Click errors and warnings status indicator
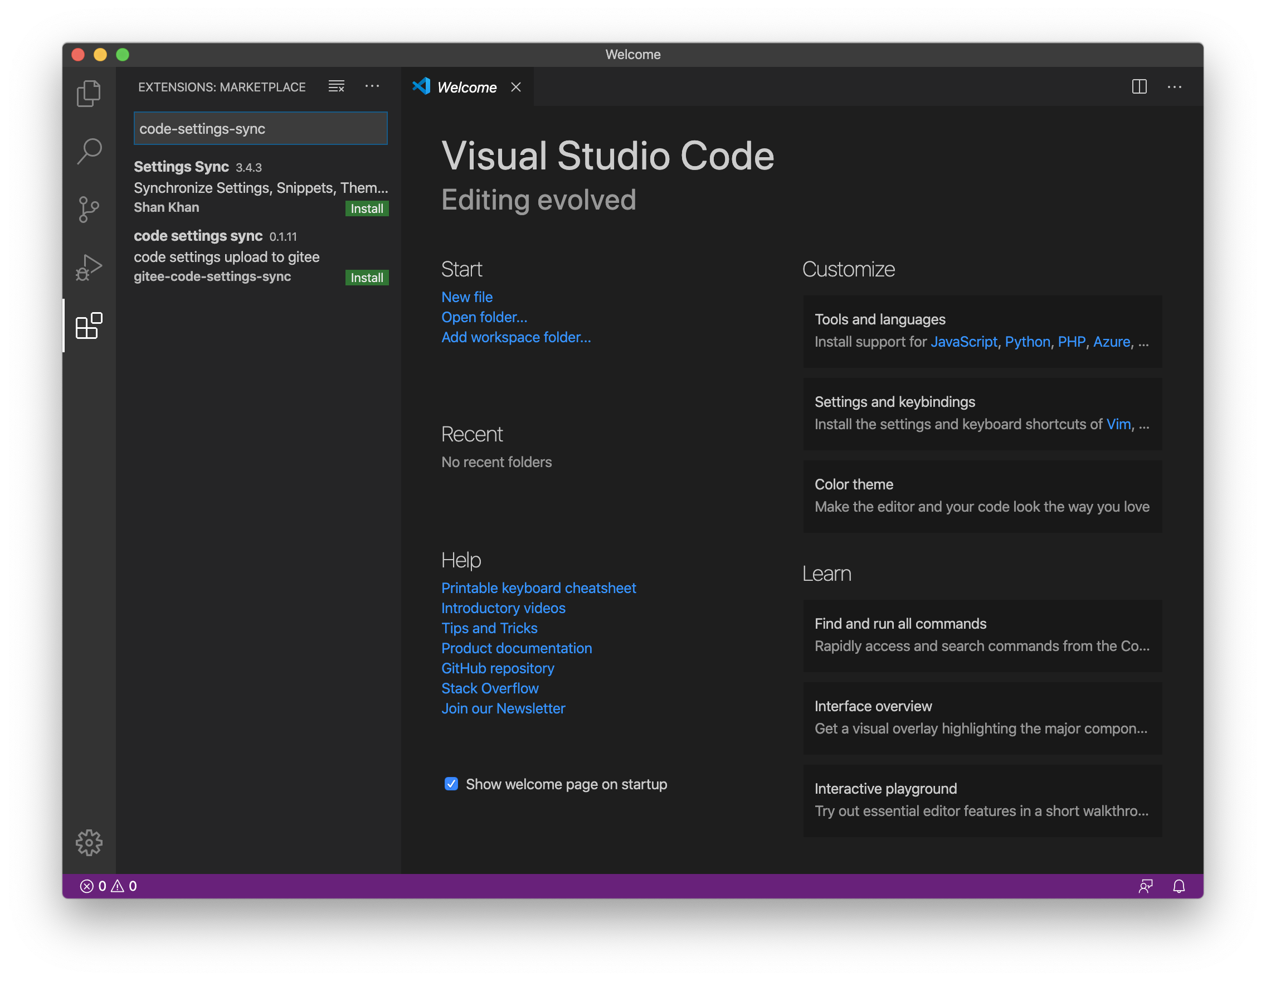Screen dimensions: 1266x981 click(109, 886)
